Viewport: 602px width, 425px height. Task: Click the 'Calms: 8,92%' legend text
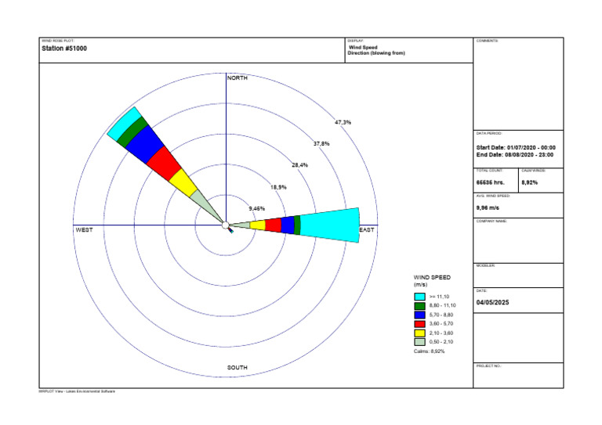coord(430,351)
